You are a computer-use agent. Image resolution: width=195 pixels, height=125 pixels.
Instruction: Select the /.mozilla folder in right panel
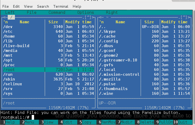(109, 79)
